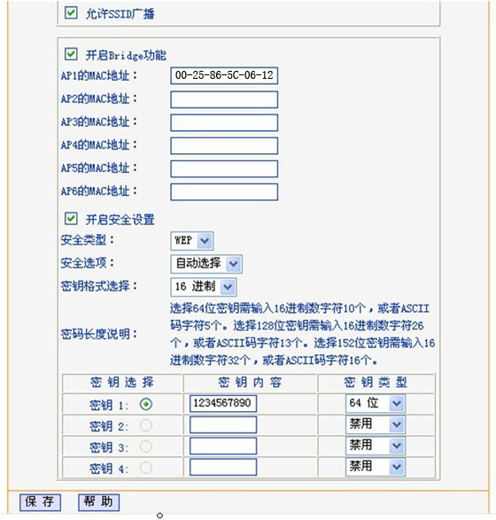Click the 帮助 button
This screenshot has height=520, width=496.
[99, 502]
